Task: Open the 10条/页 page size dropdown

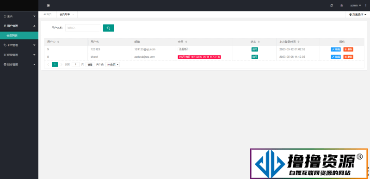Action: (x=112, y=64)
